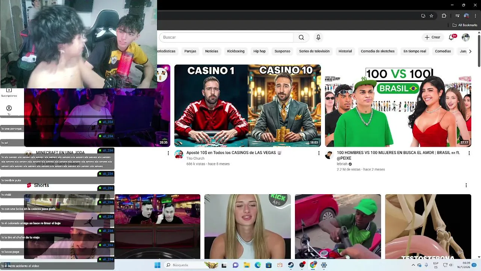Image resolution: width=481 pixels, height=271 pixels.
Task: Open the lebriah channel name
Action: point(342,164)
